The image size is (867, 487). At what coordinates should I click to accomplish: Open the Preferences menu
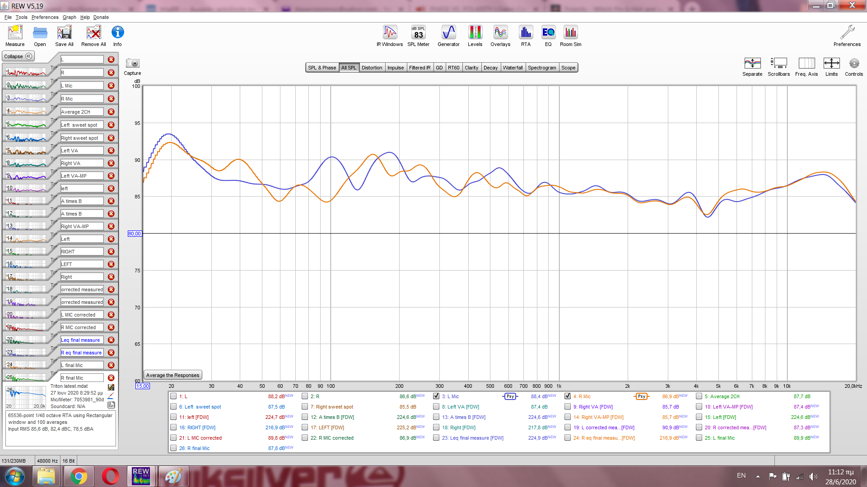45,17
